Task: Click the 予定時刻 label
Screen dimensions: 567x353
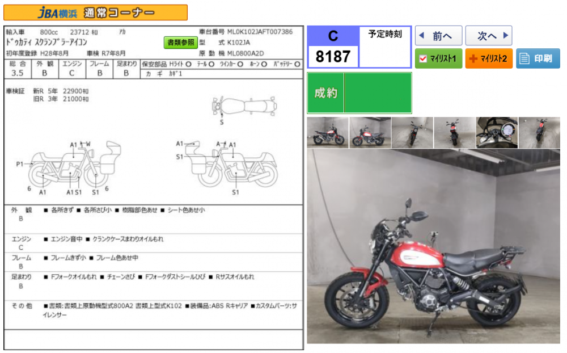Action: click(385, 34)
